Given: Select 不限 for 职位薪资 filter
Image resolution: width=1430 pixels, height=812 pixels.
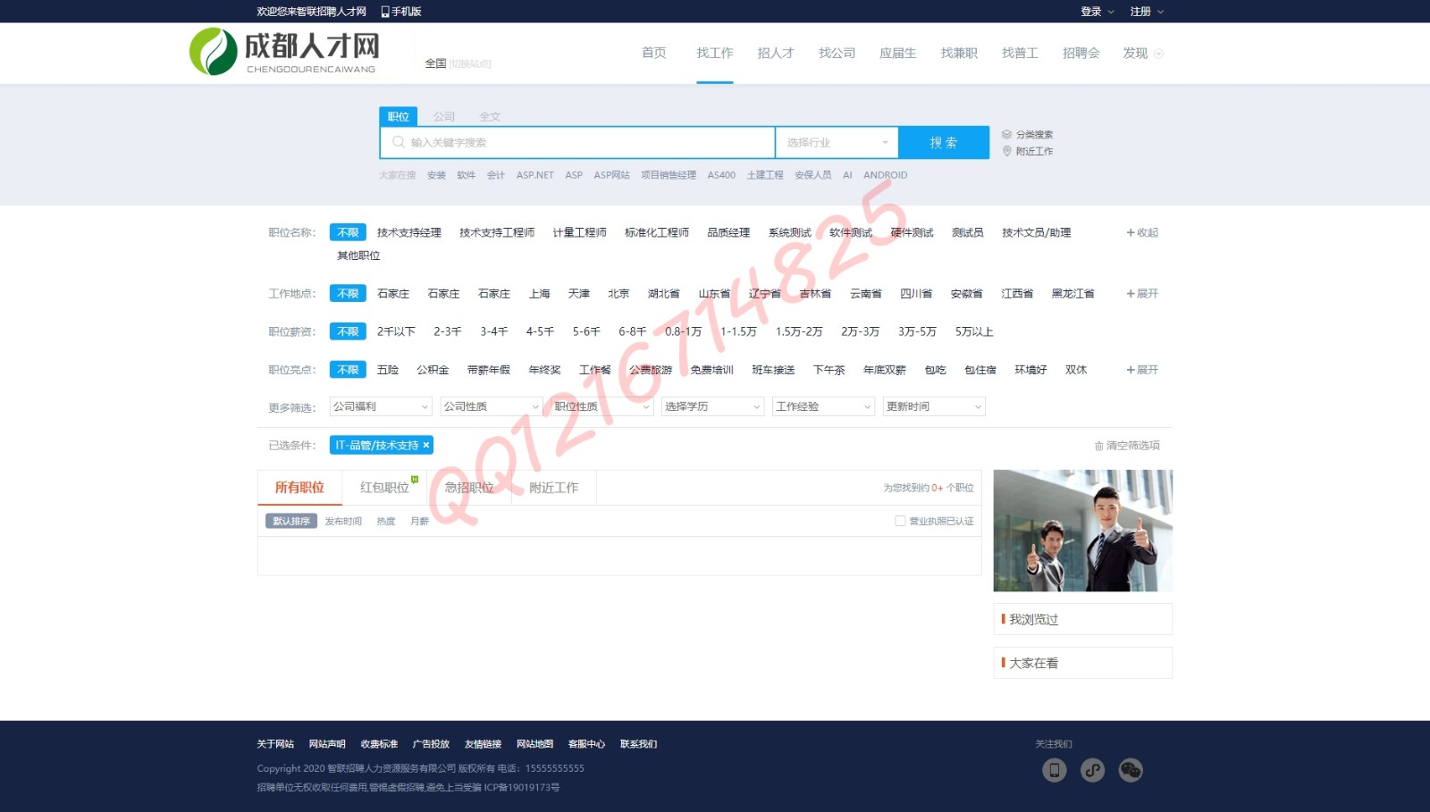Looking at the screenshot, I should click(x=348, y=331).
